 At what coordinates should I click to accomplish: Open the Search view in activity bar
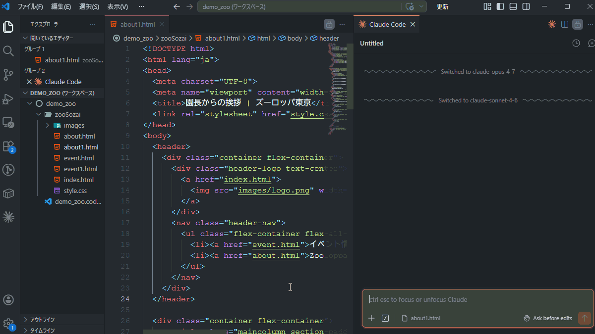coord(8,51)
